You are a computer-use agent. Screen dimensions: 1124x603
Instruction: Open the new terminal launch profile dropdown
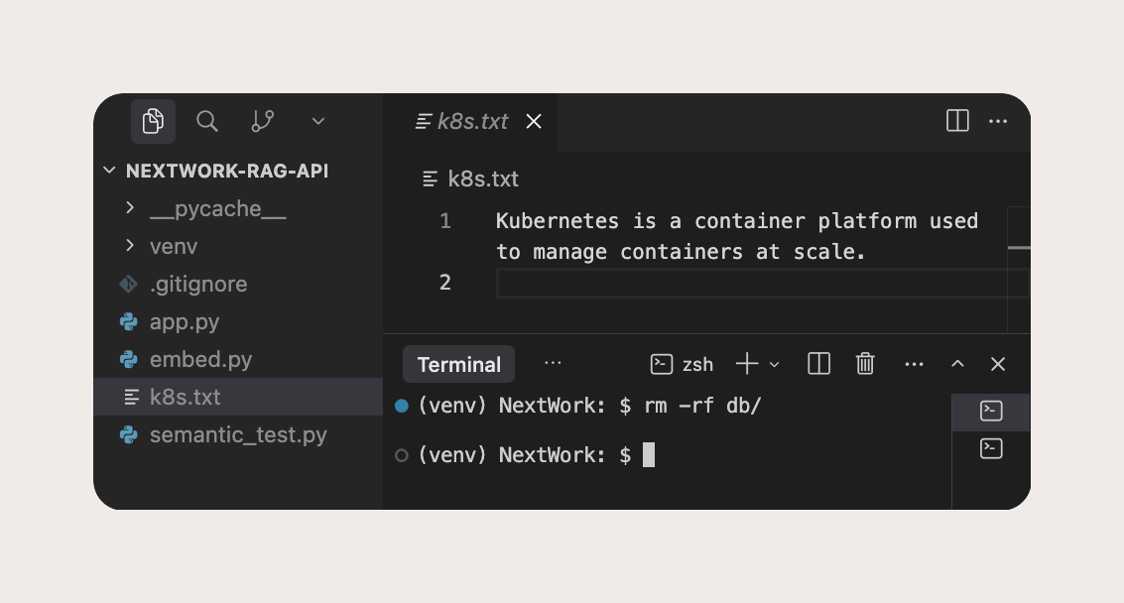775,364
